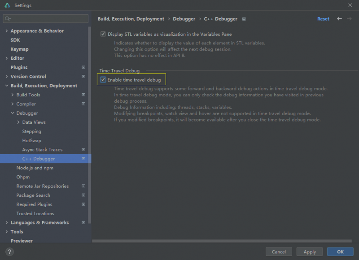Viewport: 359px width, 260px height.
Task: Expand the Appearance & Behavior section
Action: pos(6,31)
